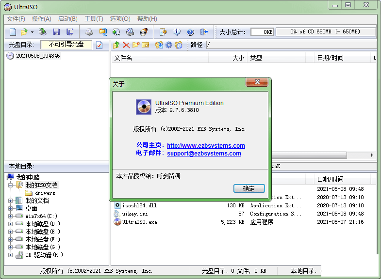Click 确定 button in About dialog
381x279 pixels.
point(249,188)
